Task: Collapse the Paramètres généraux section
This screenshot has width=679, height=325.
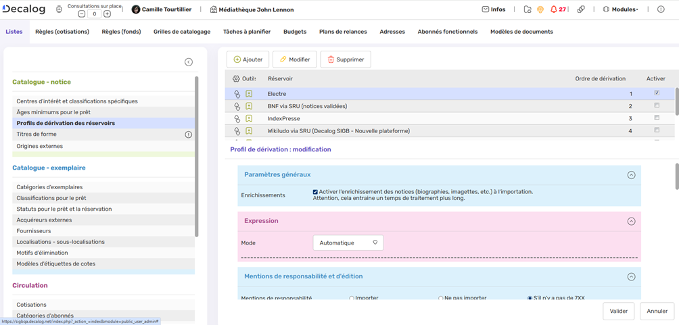Action: click(x=631, y=175)
